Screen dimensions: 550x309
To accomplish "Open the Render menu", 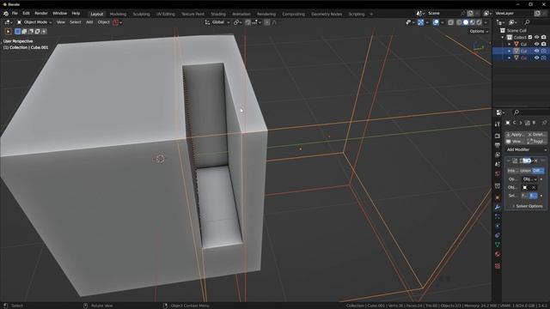I will (41, 14).
